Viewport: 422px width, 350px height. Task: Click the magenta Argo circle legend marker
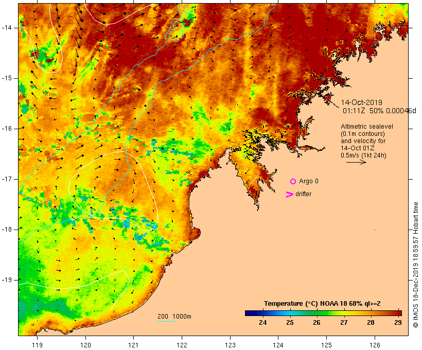(x=293, y=182)
